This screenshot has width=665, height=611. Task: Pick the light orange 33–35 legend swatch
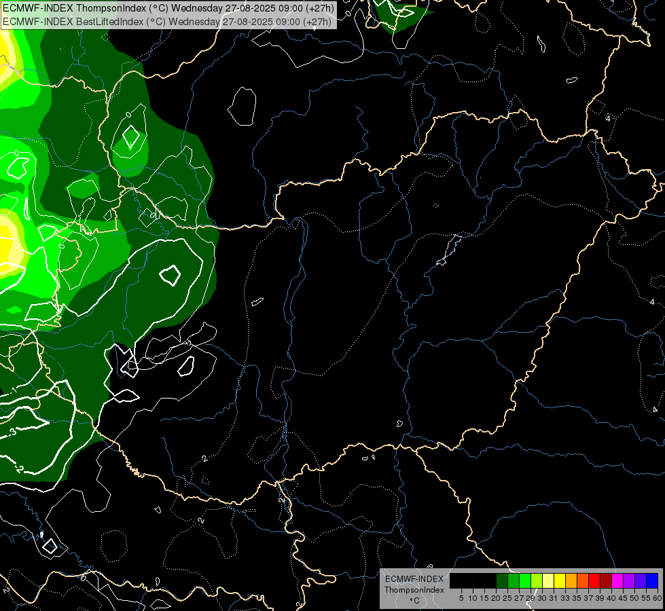click(x=571, y=580)
